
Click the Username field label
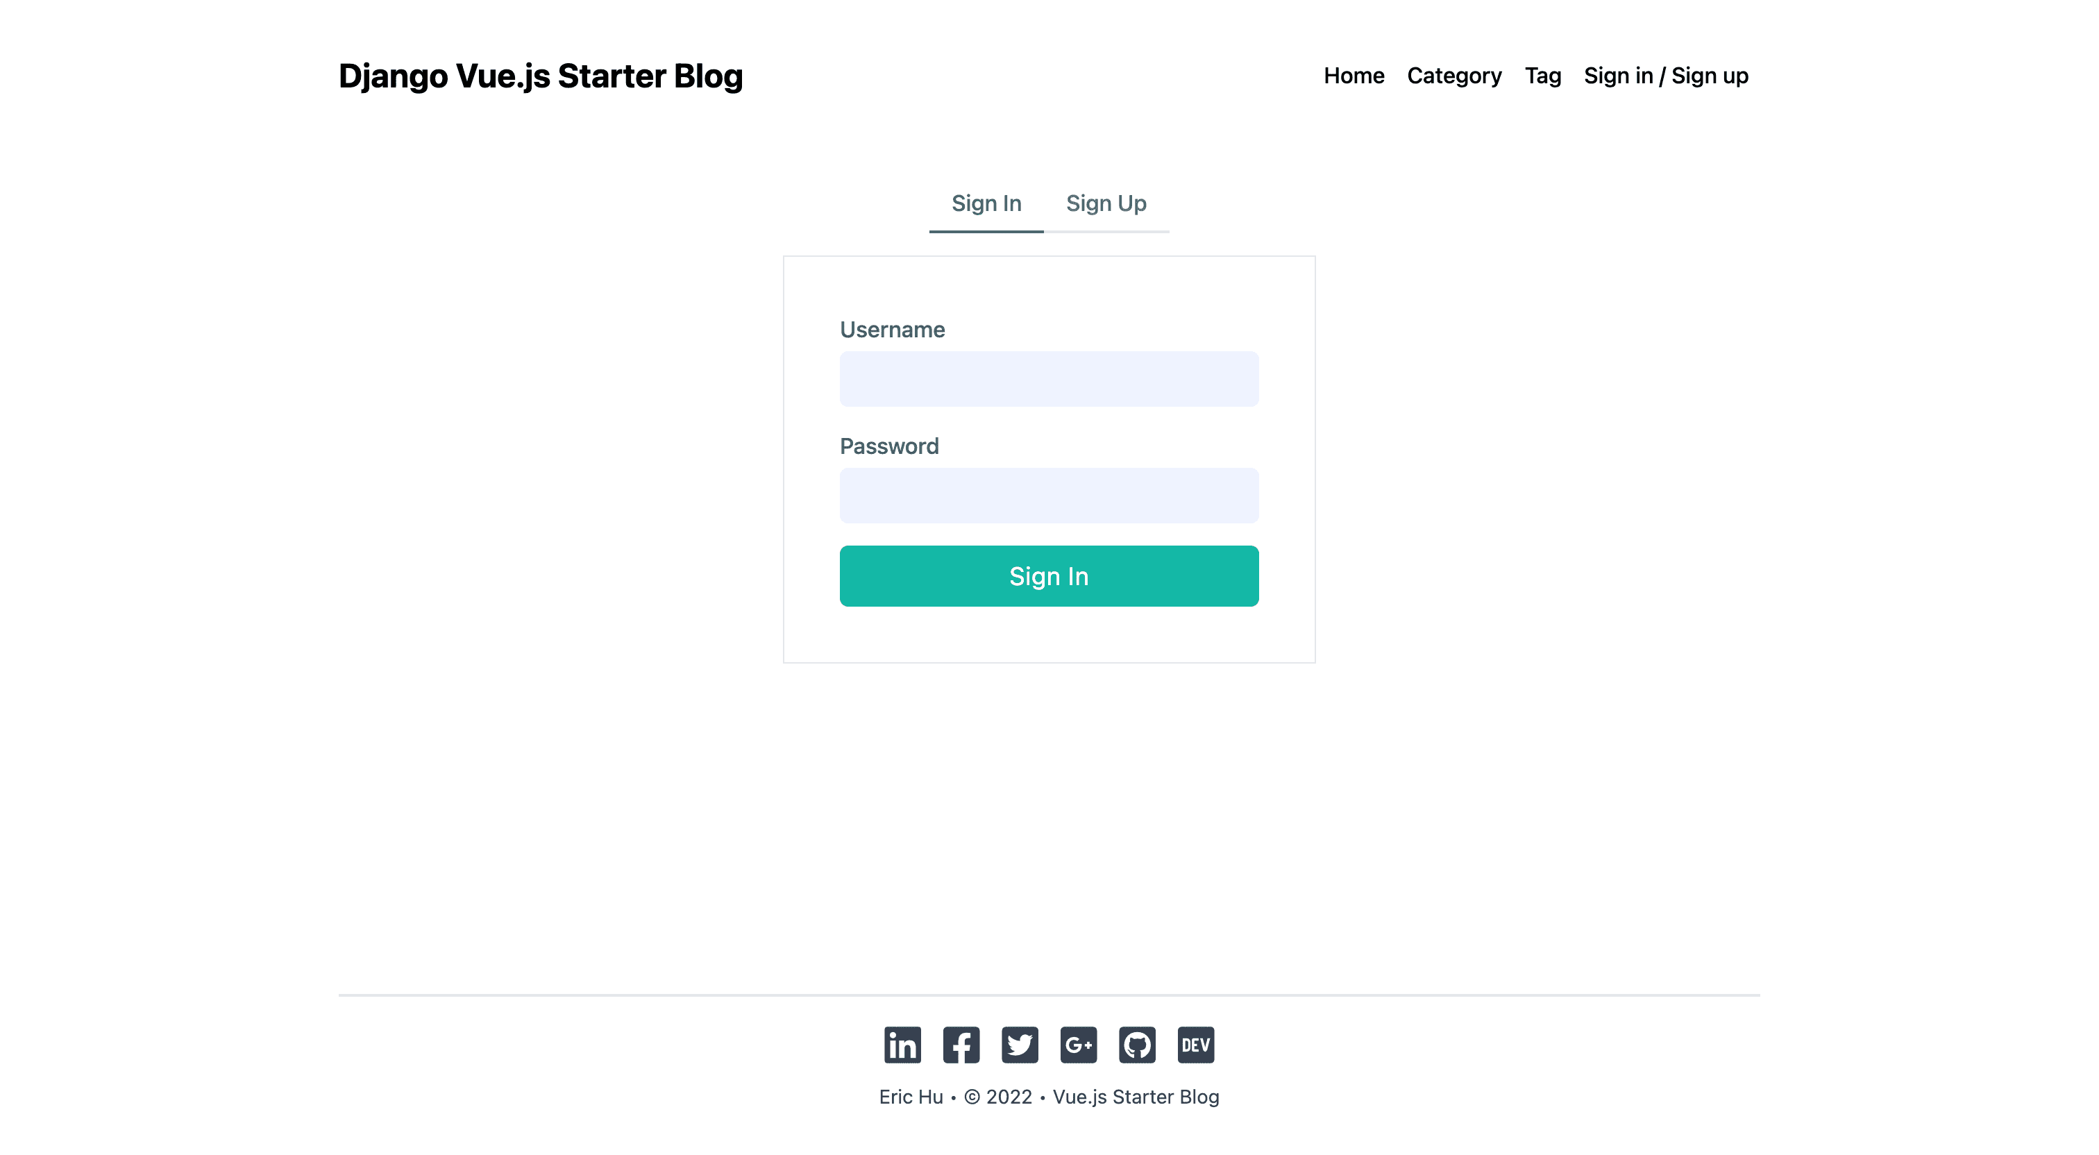pyautogui.click(x=892, y=330)
